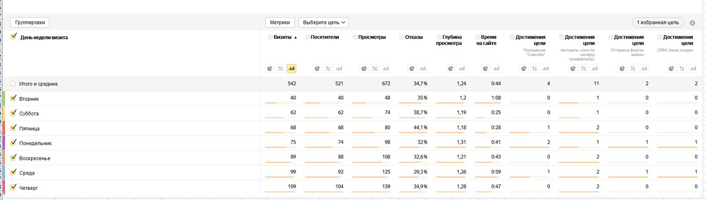The image size is (706, 200).
Task: Open help hint icon beside Просмотры header
Action: 355,37
